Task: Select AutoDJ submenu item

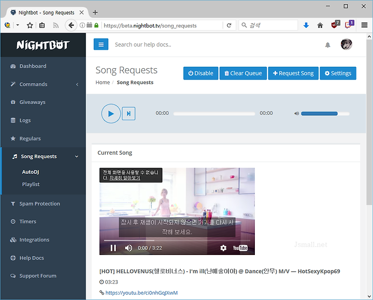Action: [x=31, y=172]
